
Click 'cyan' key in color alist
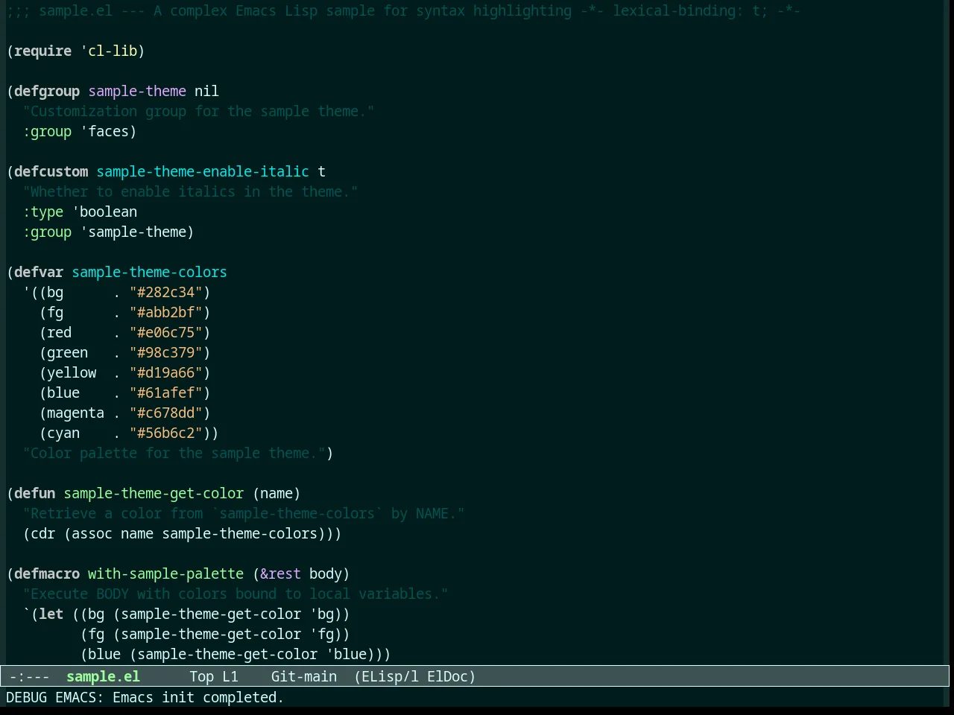click(63, 433)
